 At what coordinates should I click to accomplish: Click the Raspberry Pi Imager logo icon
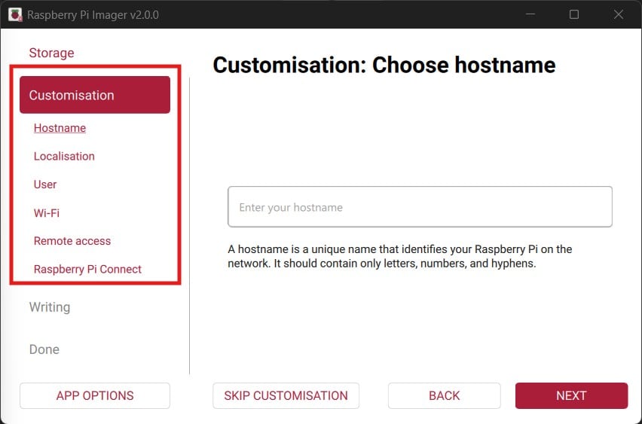(14, 14)
